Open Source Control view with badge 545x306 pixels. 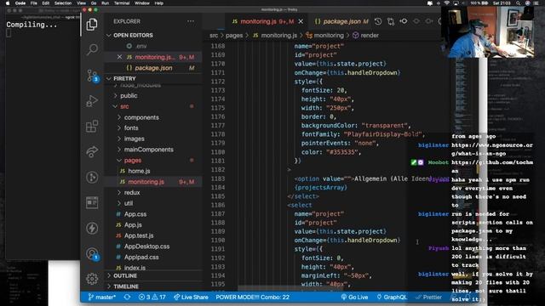coord(93,76)
